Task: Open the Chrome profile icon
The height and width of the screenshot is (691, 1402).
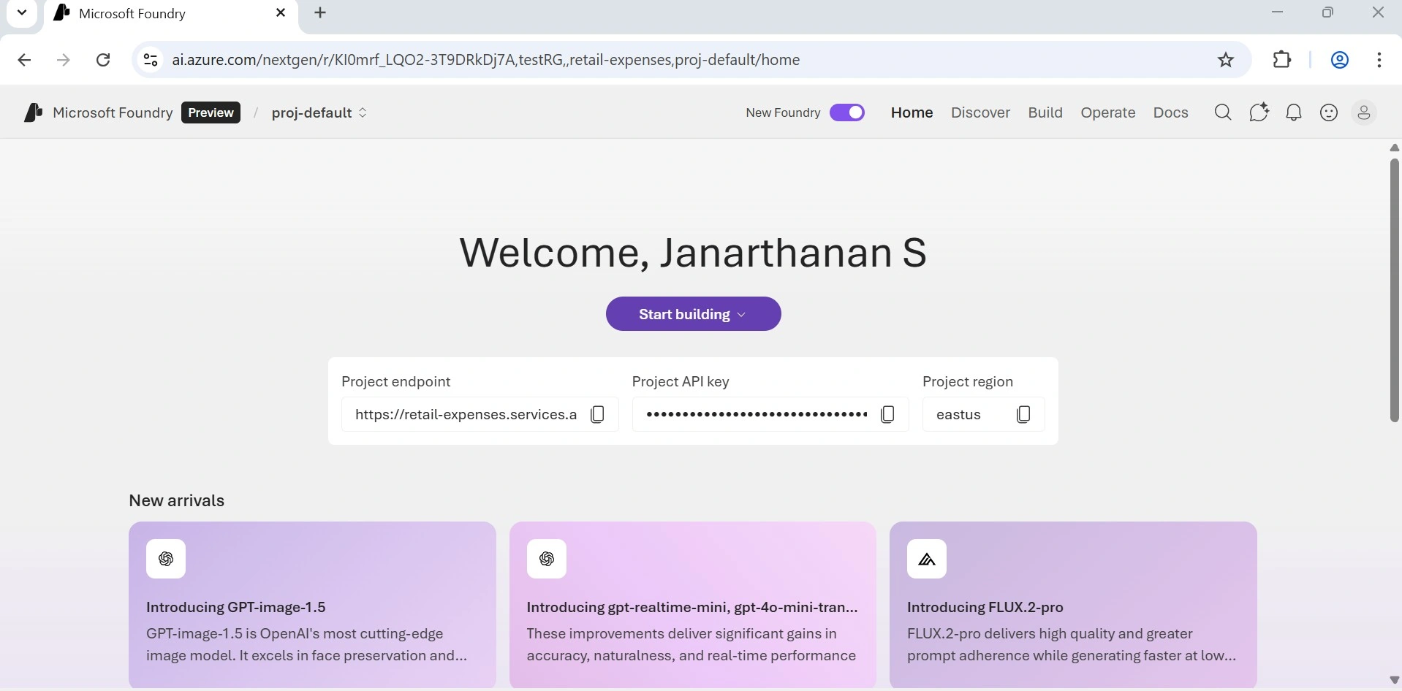Action: [x=1340, y=60]
